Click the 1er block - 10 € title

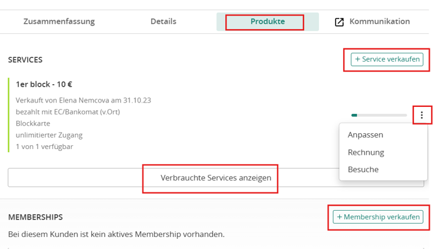click(x=44, y=84)
